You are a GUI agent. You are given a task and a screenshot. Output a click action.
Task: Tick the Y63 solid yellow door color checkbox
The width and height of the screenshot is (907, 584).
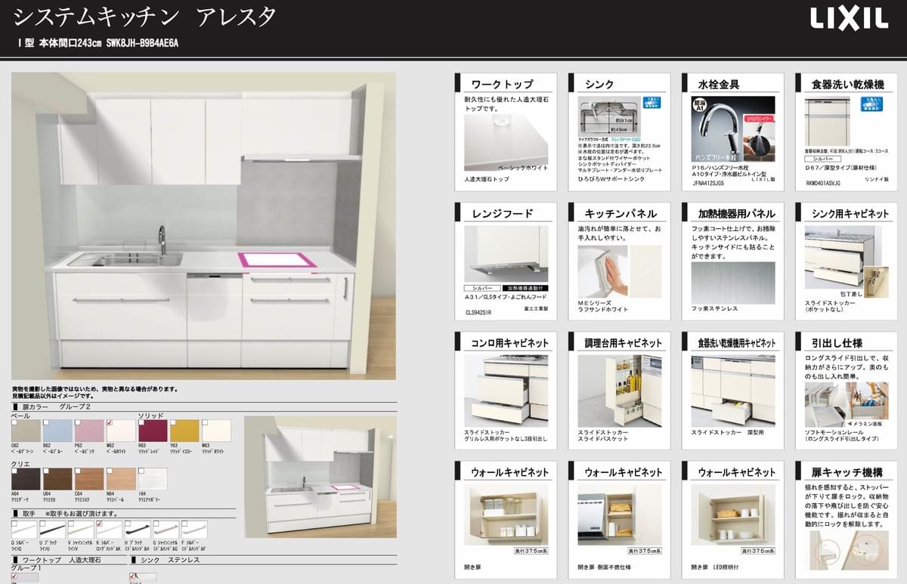tap(173, 423)
